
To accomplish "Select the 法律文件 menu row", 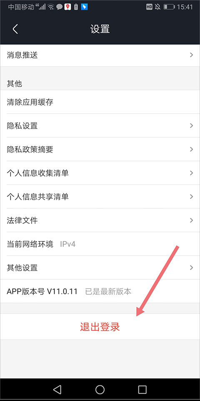I will [x=100, y=221].
